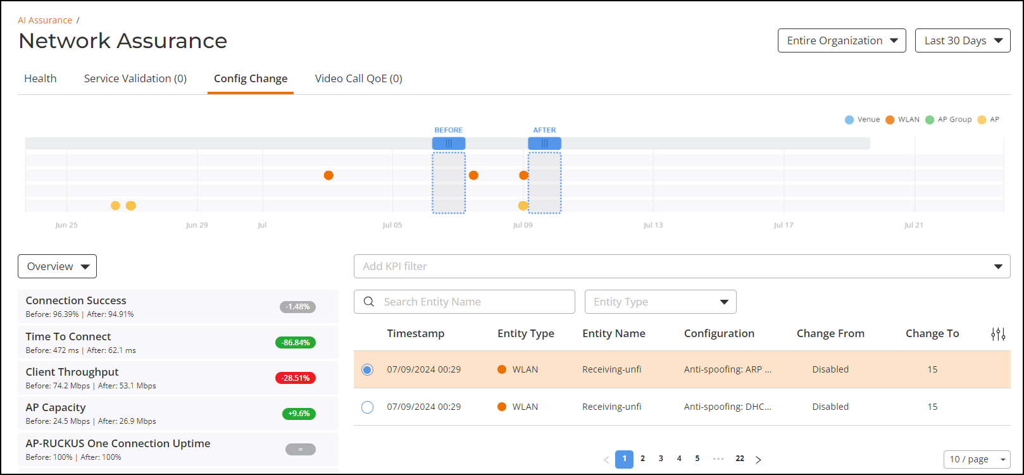Image resolution: width=1024 pixels, height=475 pixels.
Task: Switch to the Health tab
Action: 41,78
